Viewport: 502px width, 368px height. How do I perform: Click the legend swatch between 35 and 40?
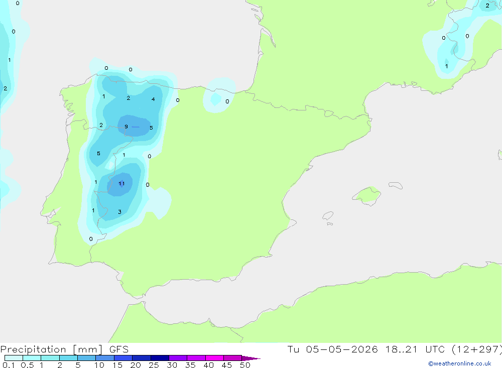(x=196, y=358)
